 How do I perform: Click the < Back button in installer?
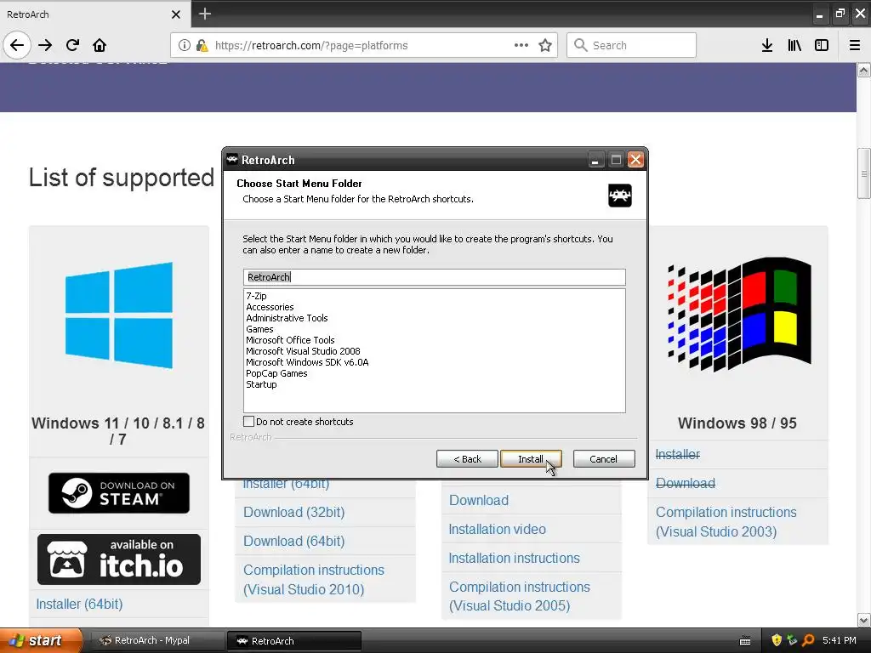(467, 458)
